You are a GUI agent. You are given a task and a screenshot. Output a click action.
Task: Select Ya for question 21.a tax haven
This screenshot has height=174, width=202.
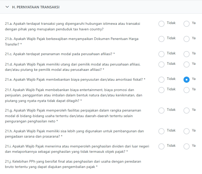[x=187, y=24]
